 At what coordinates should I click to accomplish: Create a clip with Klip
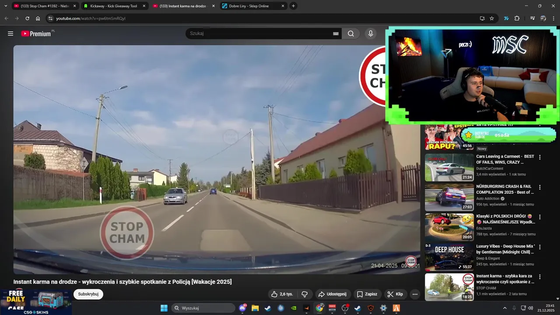[395, 294]
